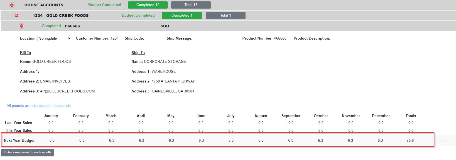
Task: Collapse the HOUSE ACCOUNTS section
Action: click(12, 5)
